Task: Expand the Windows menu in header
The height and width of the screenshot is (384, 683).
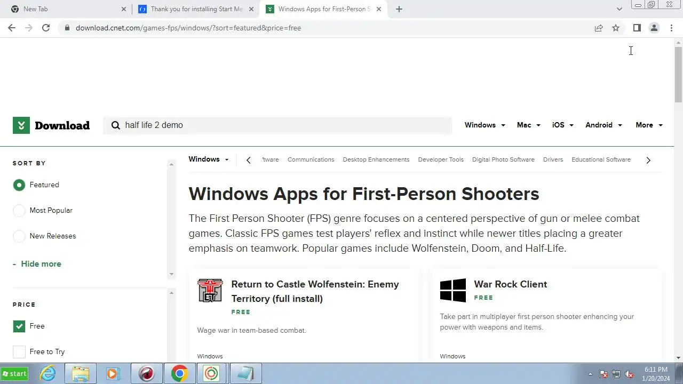Action: coord(485,125)
